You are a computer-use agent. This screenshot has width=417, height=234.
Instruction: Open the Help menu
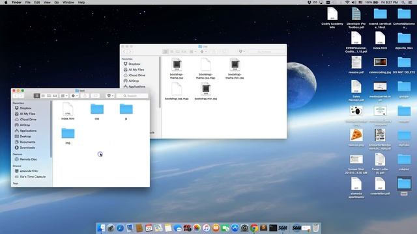81,2
